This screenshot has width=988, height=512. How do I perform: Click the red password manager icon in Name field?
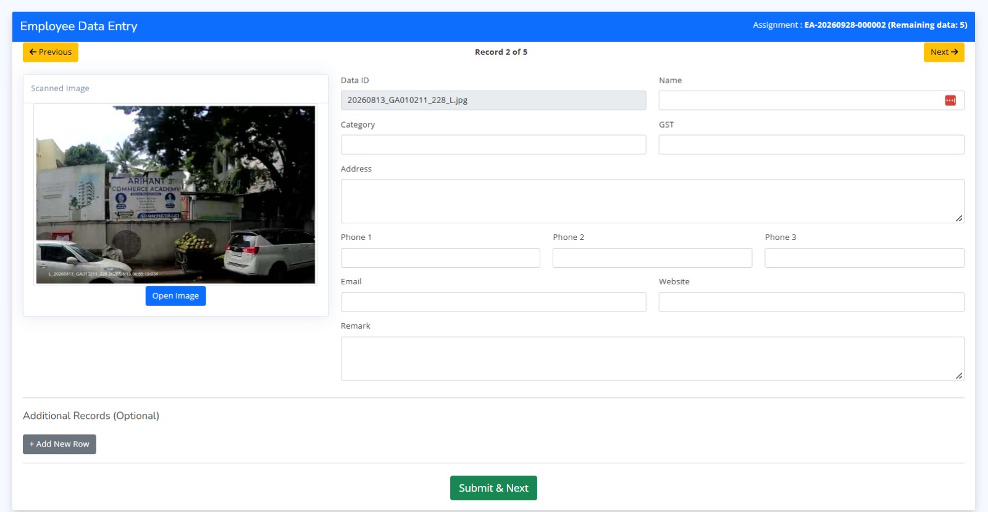point(950,101)
